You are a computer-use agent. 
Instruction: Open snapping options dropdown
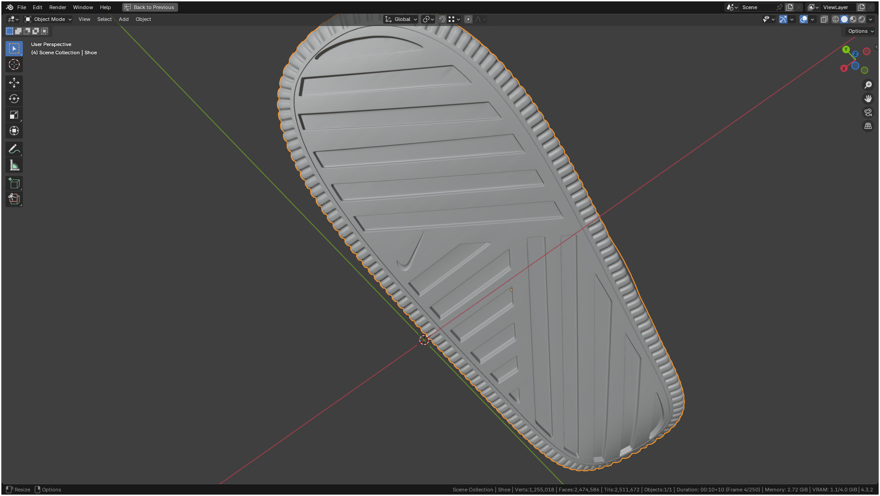[x=454, y=19]
